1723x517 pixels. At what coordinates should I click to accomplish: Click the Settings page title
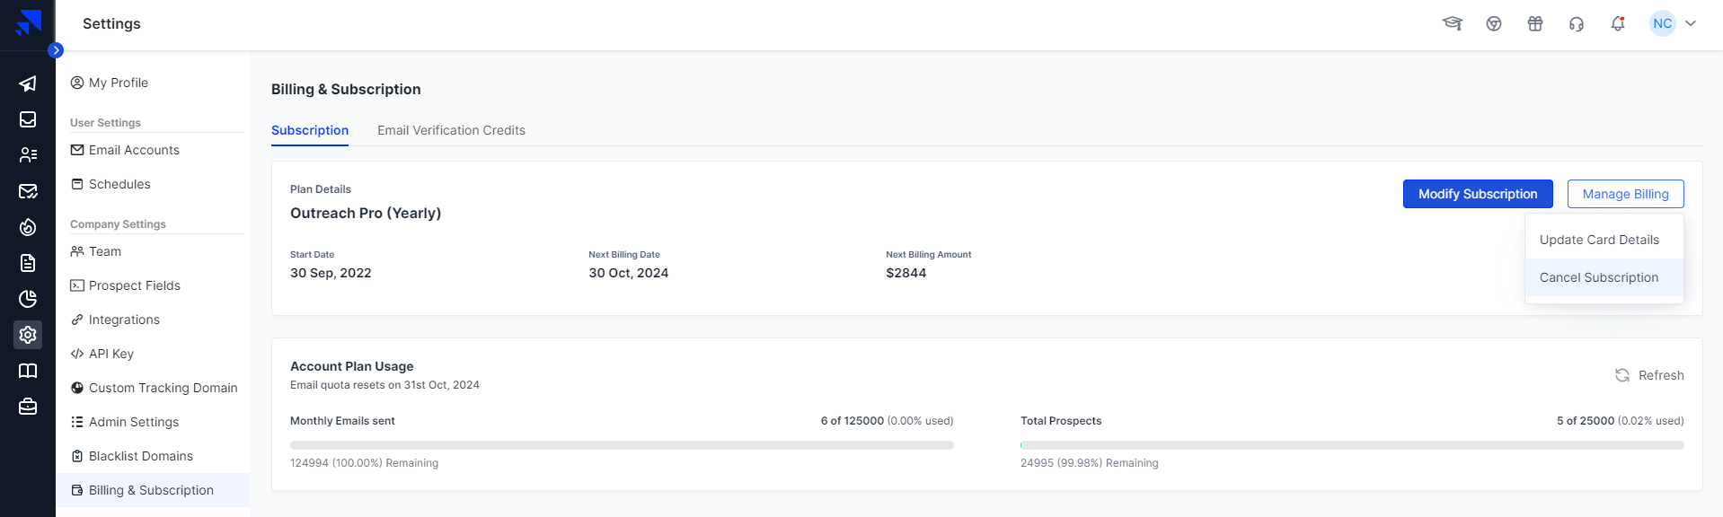[x=111, y=23]
